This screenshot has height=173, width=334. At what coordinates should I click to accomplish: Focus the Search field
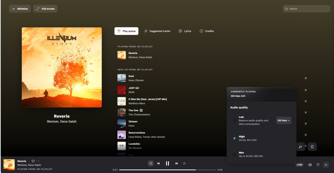click(306, 9)
